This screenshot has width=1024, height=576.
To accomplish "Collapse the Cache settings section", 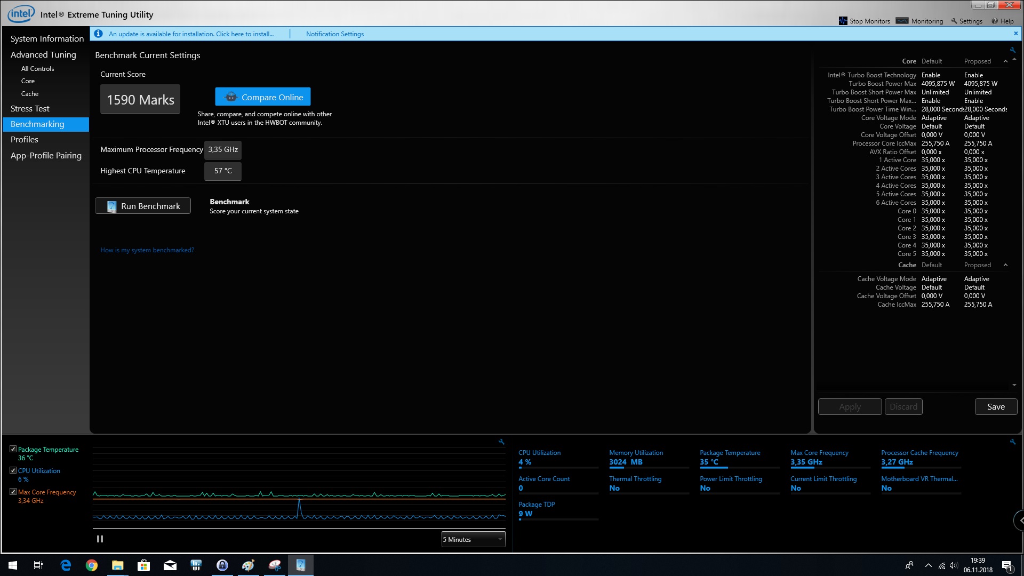I will [x=1005, y=265].
